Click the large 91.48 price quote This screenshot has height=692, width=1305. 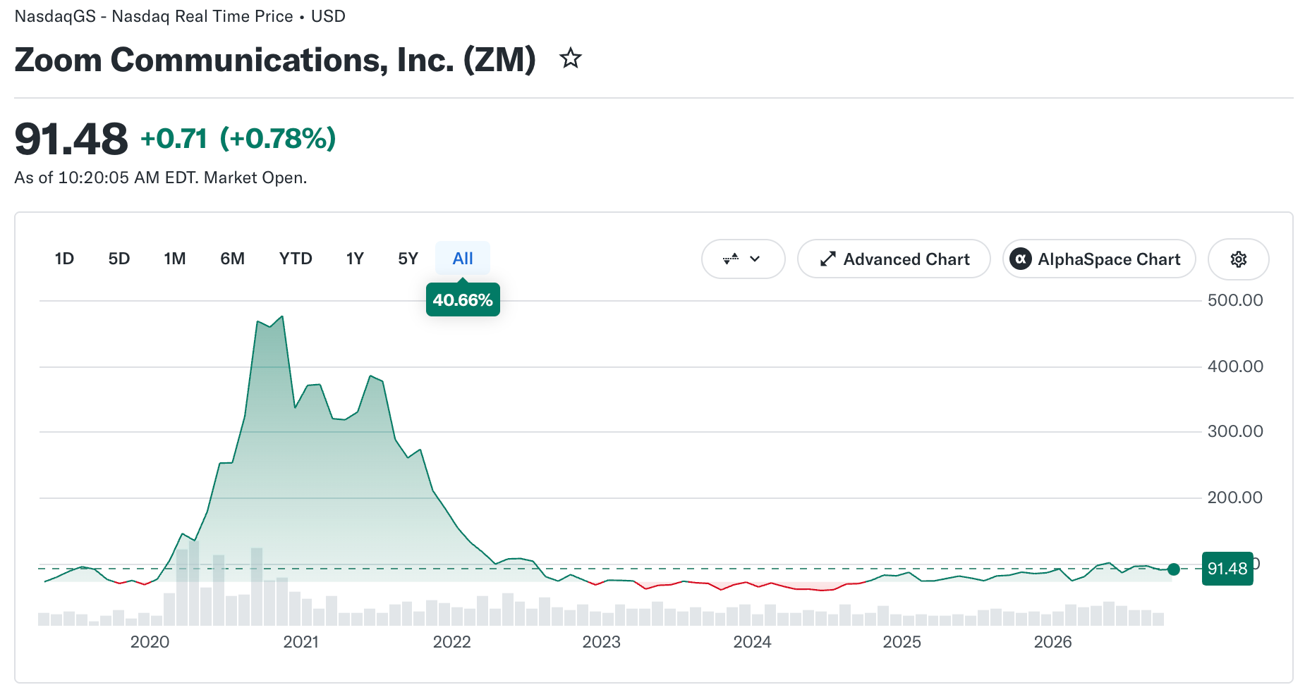click(x=71, y=139)
